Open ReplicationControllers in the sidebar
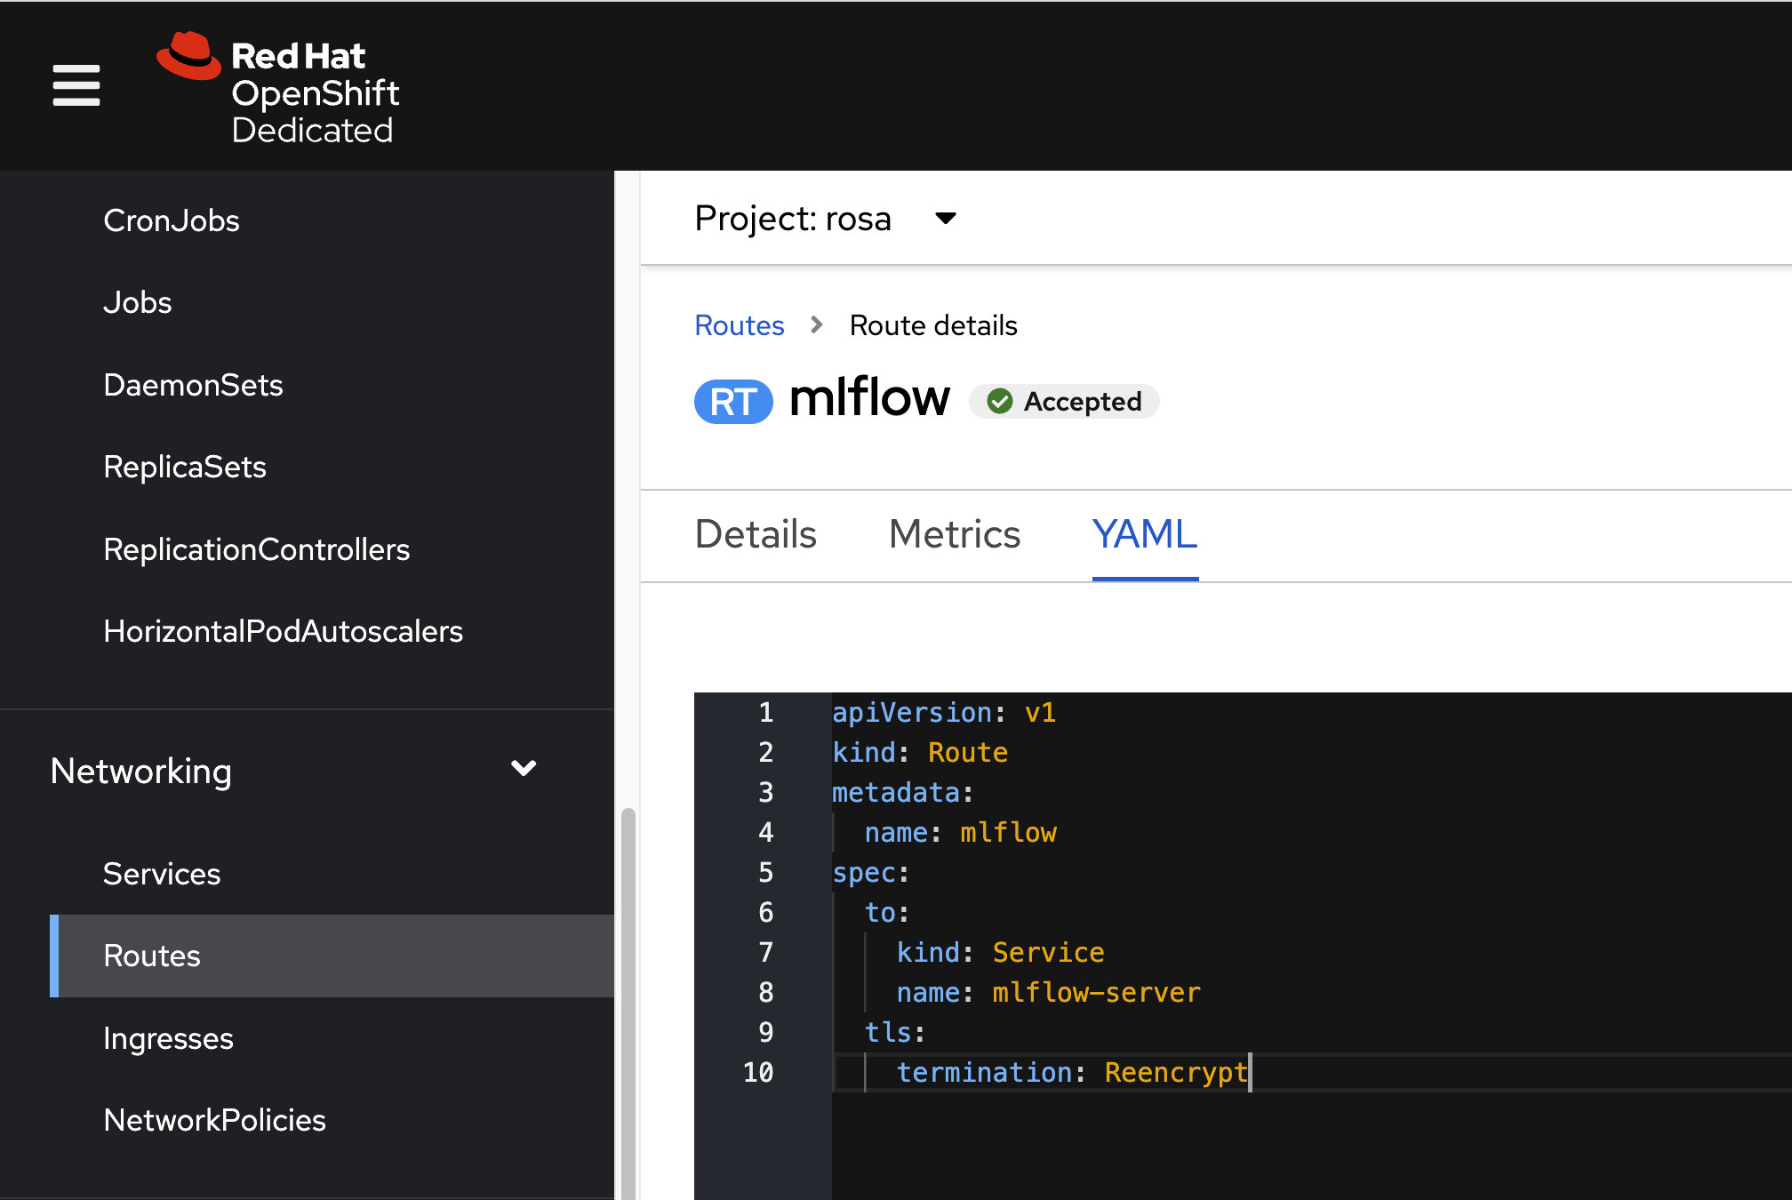 (x=257, y=549)
